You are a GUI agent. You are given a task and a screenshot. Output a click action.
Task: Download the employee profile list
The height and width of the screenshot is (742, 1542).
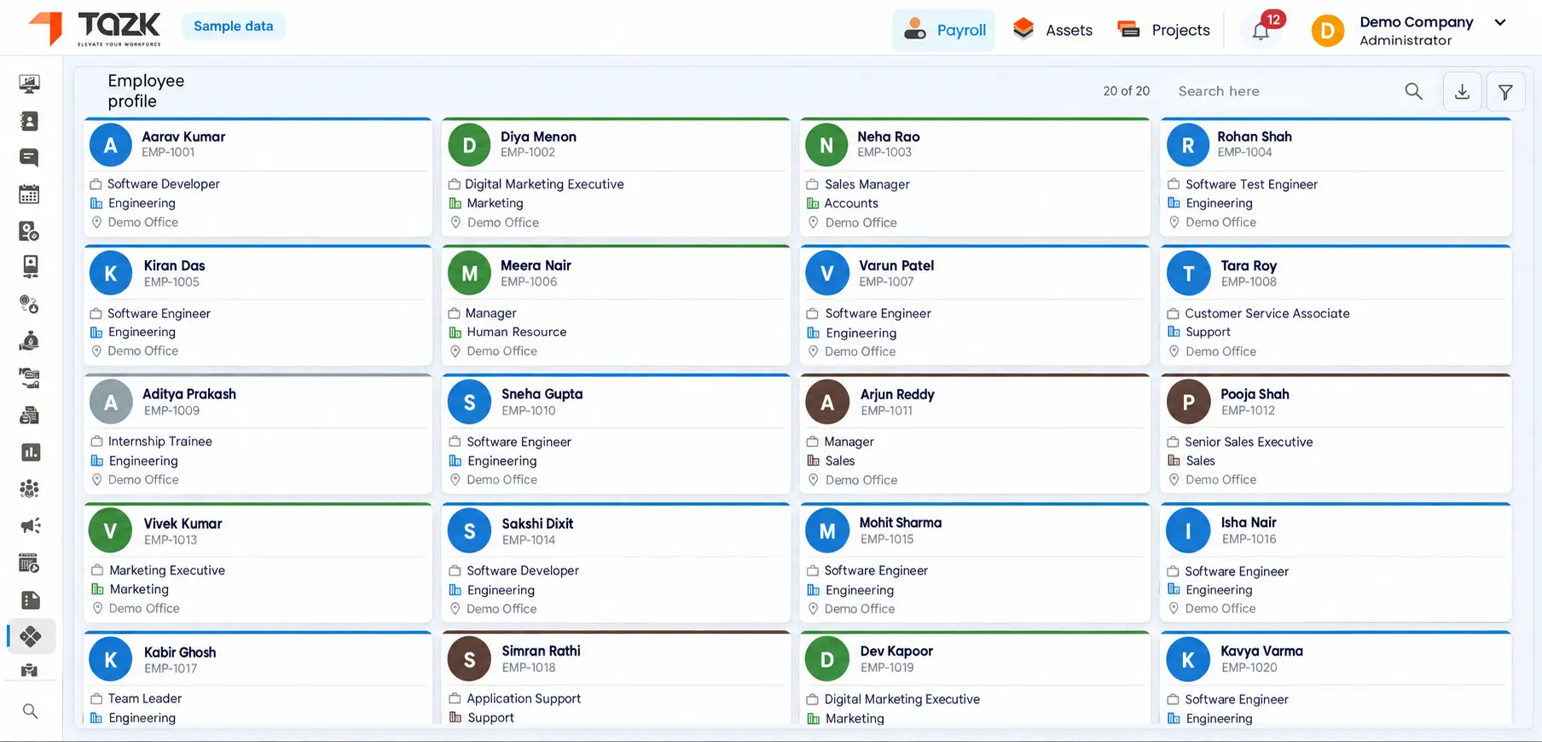point(1462,91)
